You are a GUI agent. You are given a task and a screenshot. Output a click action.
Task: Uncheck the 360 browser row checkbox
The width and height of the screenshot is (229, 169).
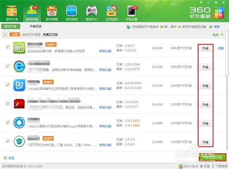point(7,66)
